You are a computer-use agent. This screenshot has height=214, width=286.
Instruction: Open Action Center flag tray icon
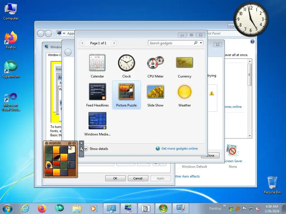[244, 208]
